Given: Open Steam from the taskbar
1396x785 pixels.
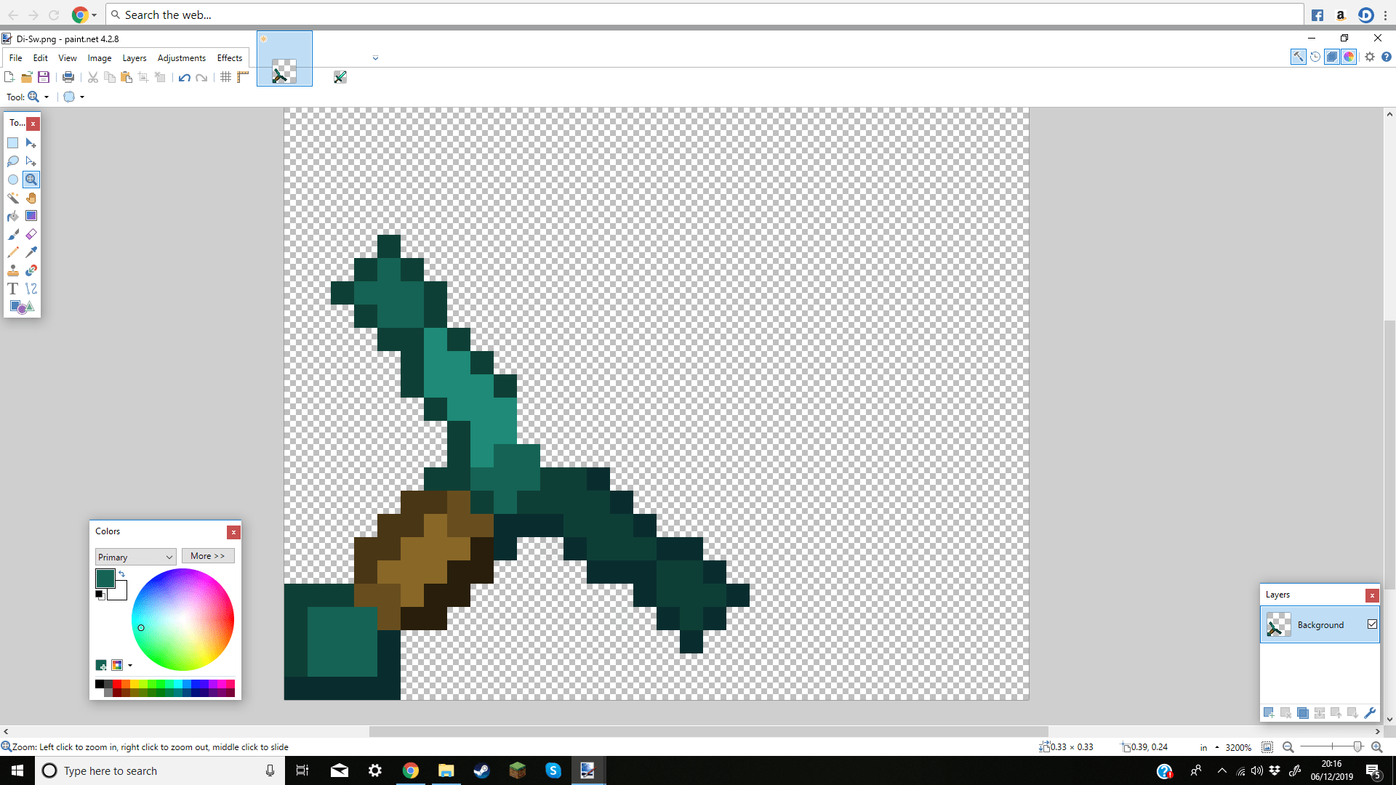Looking at the screenshot, I should point(481,770).
